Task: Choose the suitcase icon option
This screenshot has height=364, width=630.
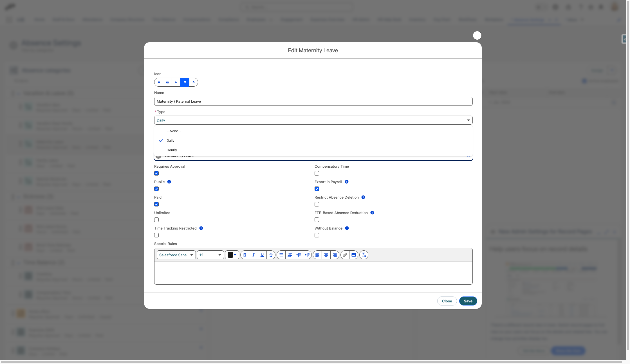Action: tap(167, 82)
